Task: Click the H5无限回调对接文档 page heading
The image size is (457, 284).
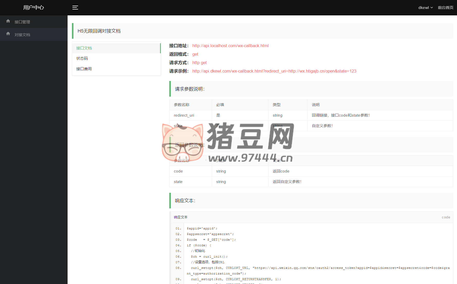Action: point(99,31)
